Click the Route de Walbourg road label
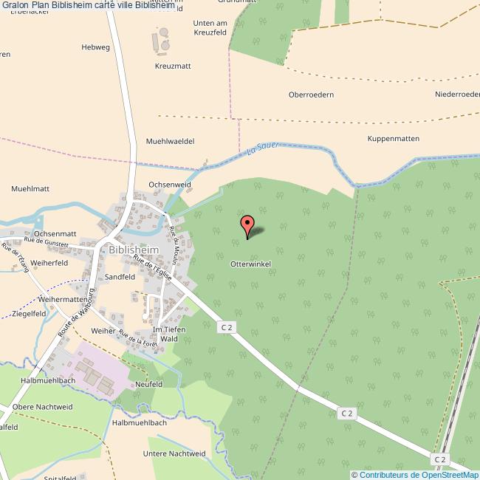480x480 pixels. coord(77,312)
